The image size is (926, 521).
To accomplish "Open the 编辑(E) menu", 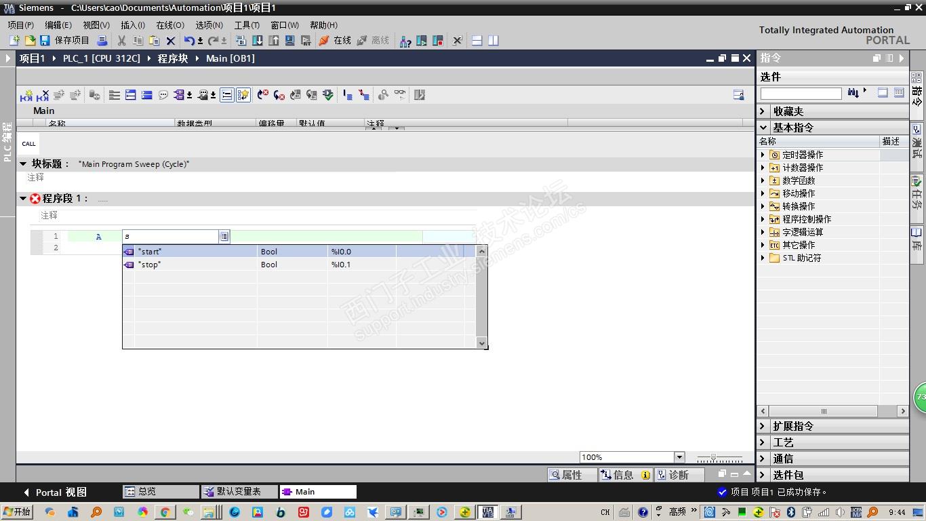I will point(58,25).
